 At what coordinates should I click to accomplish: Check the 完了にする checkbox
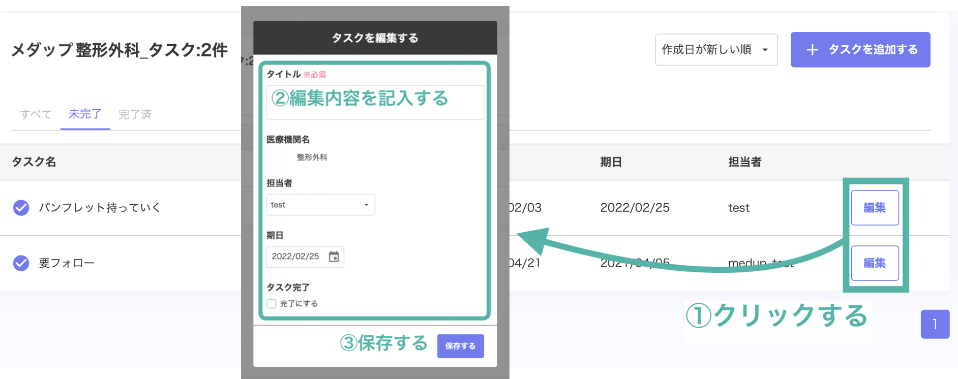272,304
